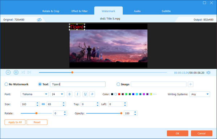Pick the red color swatch

(x=119, y=94)
